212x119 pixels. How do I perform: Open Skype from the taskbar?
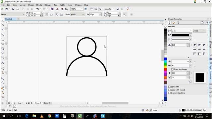(103, 116)
